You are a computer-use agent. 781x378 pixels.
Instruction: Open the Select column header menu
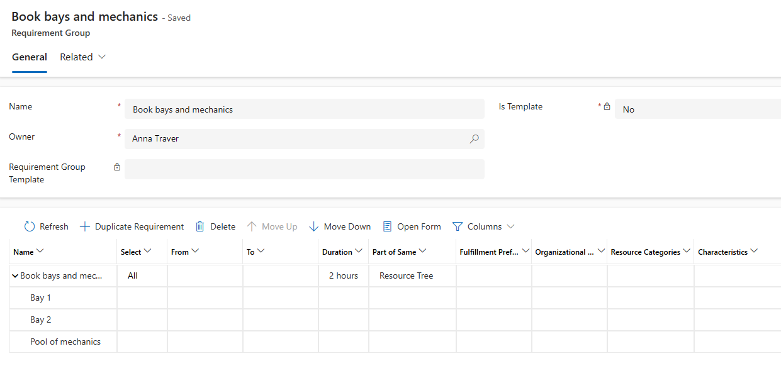[148, 252]
